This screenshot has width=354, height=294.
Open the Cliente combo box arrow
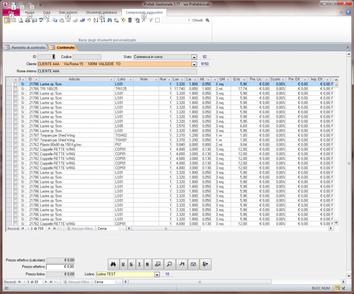[194, 64]
